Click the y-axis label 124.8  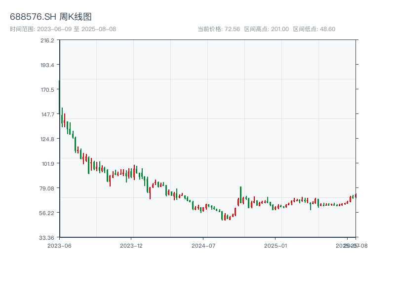[x=47, y=139]
